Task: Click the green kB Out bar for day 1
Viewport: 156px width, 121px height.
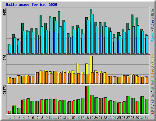Action: 10,113
